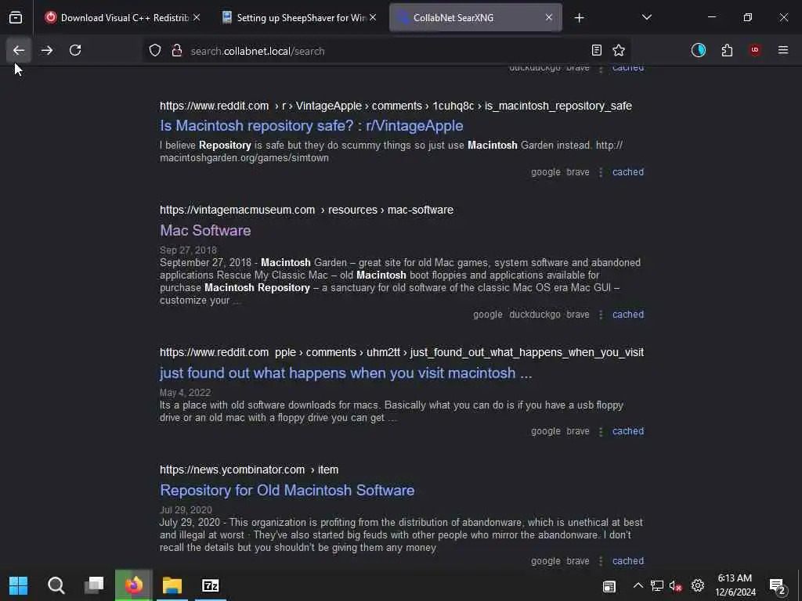Screen dimensions: 802x601
Task: Open the muted volume tray icon
Action: 676,586
